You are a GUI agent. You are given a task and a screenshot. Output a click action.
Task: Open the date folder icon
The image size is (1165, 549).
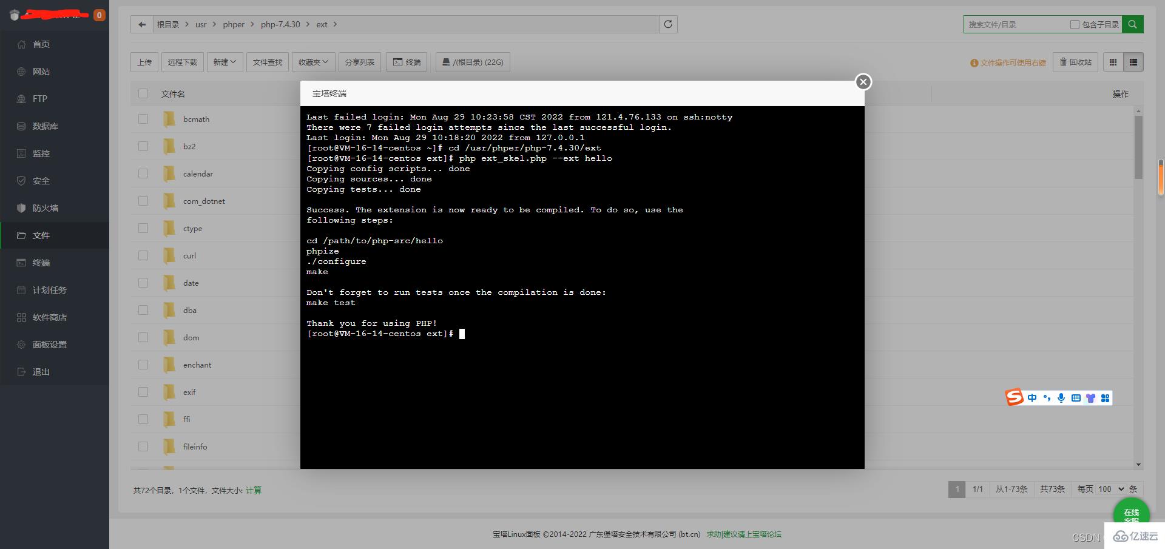click(169, 283)
